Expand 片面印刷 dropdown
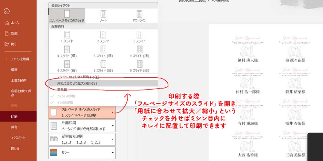Screen dimensions: 323x161 tap(82, 125)
